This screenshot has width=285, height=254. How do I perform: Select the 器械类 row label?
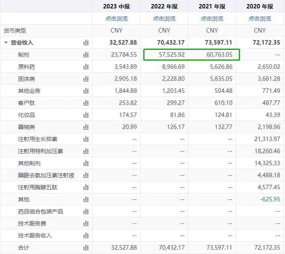[26, 127]
